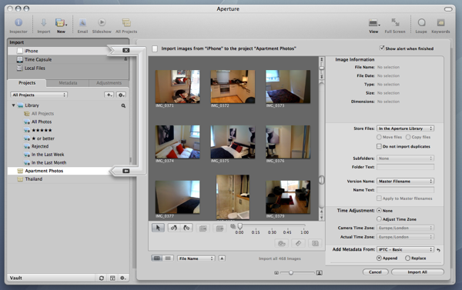Select the Copy files radio button
Screen dimensions: 462x290
[408, 137]
